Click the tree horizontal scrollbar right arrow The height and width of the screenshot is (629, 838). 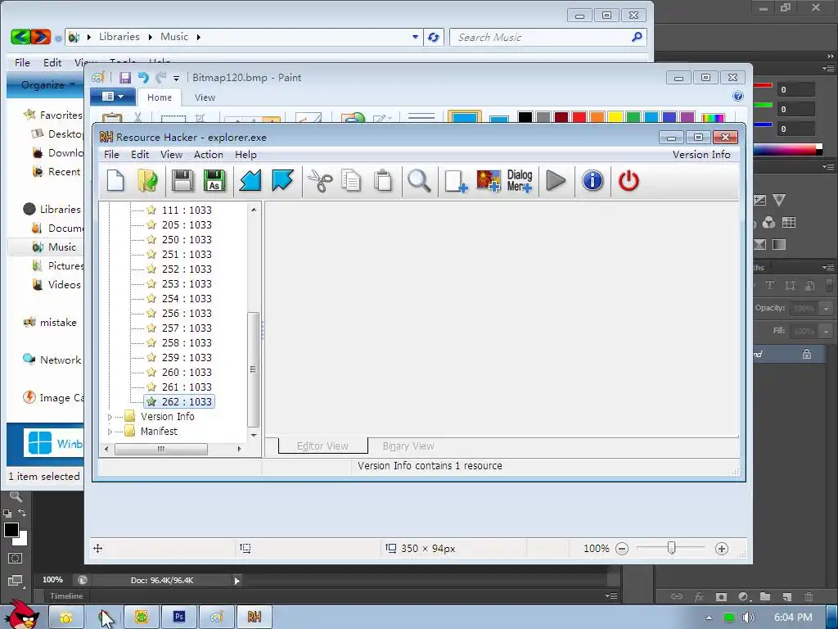[x=239, y=450]
